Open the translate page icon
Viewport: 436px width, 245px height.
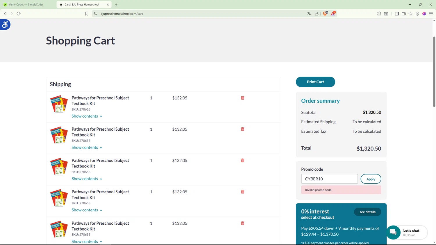click(309, 14)
